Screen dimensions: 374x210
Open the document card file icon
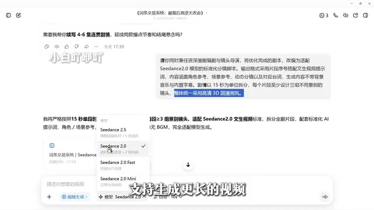(x=52, y=145)
